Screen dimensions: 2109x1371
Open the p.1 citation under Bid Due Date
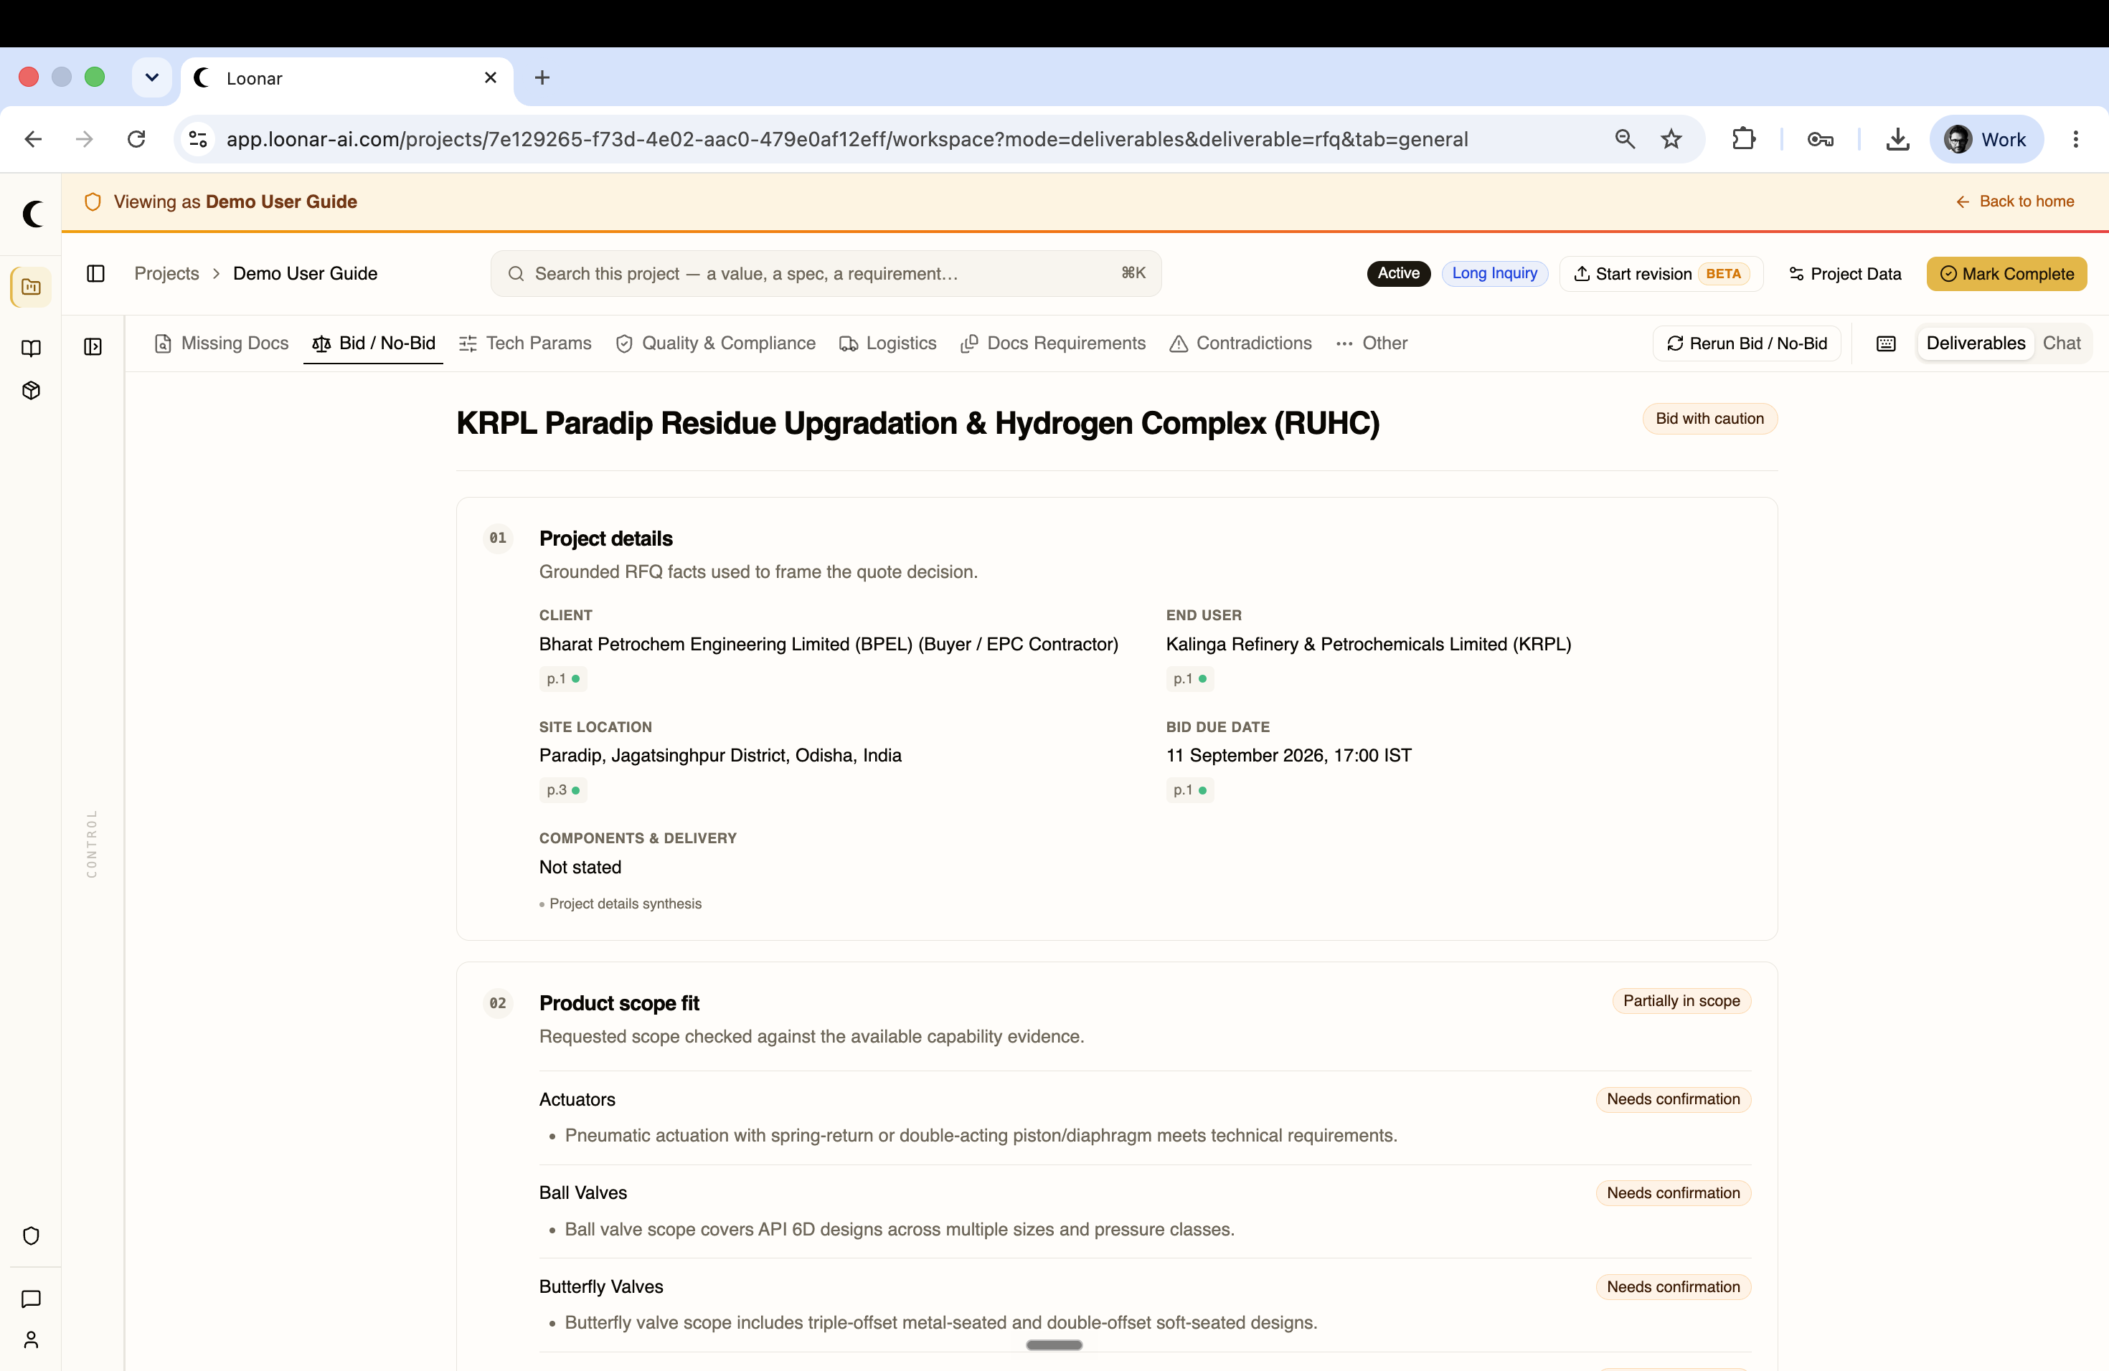pos(1189,790)
